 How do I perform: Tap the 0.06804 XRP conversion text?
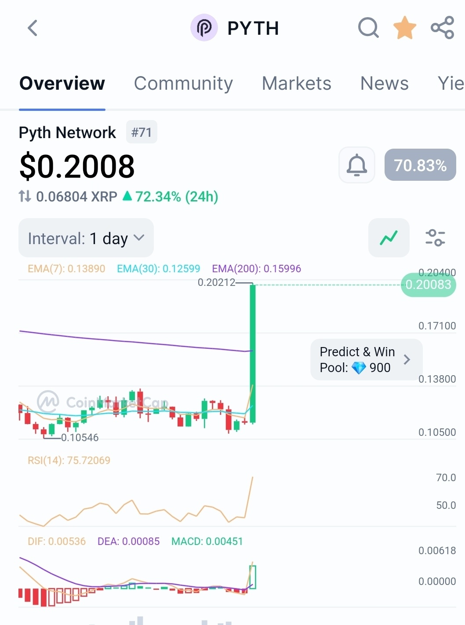click(76, 197)
